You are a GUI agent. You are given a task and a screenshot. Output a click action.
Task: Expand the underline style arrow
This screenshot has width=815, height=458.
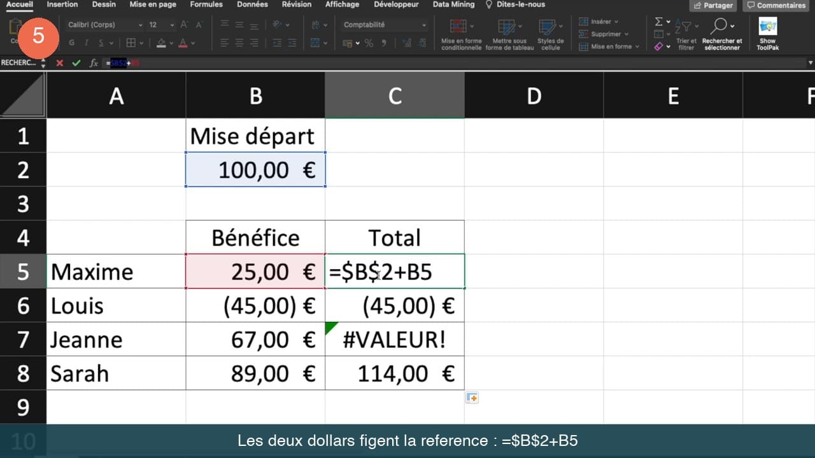pyautogui.click(x=111, y=43)
